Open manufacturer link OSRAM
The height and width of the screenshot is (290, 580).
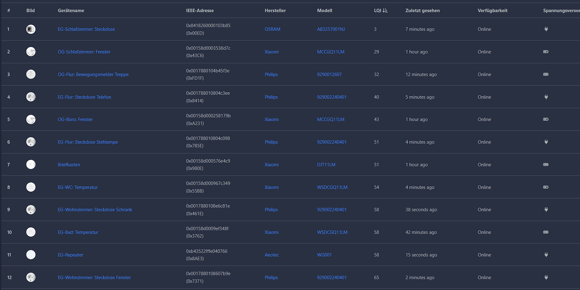(x=272, y=29)
